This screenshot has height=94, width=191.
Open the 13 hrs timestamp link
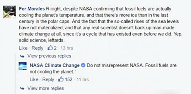[67, 48]
